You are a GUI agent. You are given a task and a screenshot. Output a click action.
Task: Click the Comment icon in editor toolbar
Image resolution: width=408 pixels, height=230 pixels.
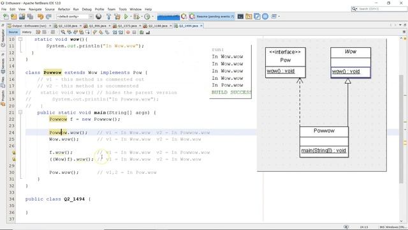click(x=142, y=32)
